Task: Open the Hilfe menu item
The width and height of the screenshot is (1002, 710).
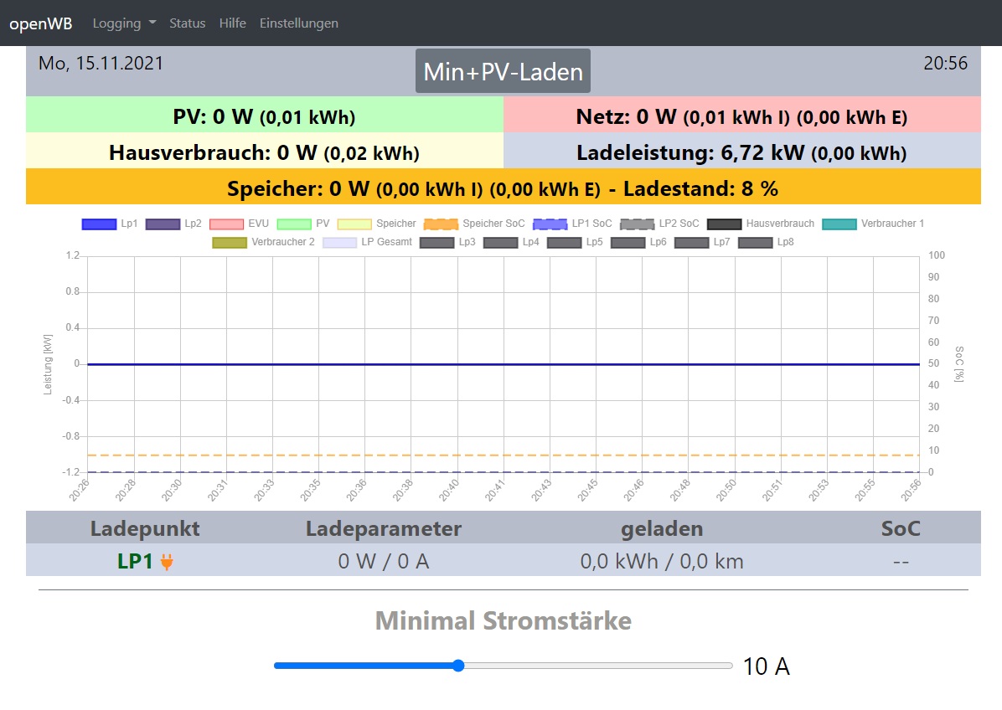Action: point(232,23)
